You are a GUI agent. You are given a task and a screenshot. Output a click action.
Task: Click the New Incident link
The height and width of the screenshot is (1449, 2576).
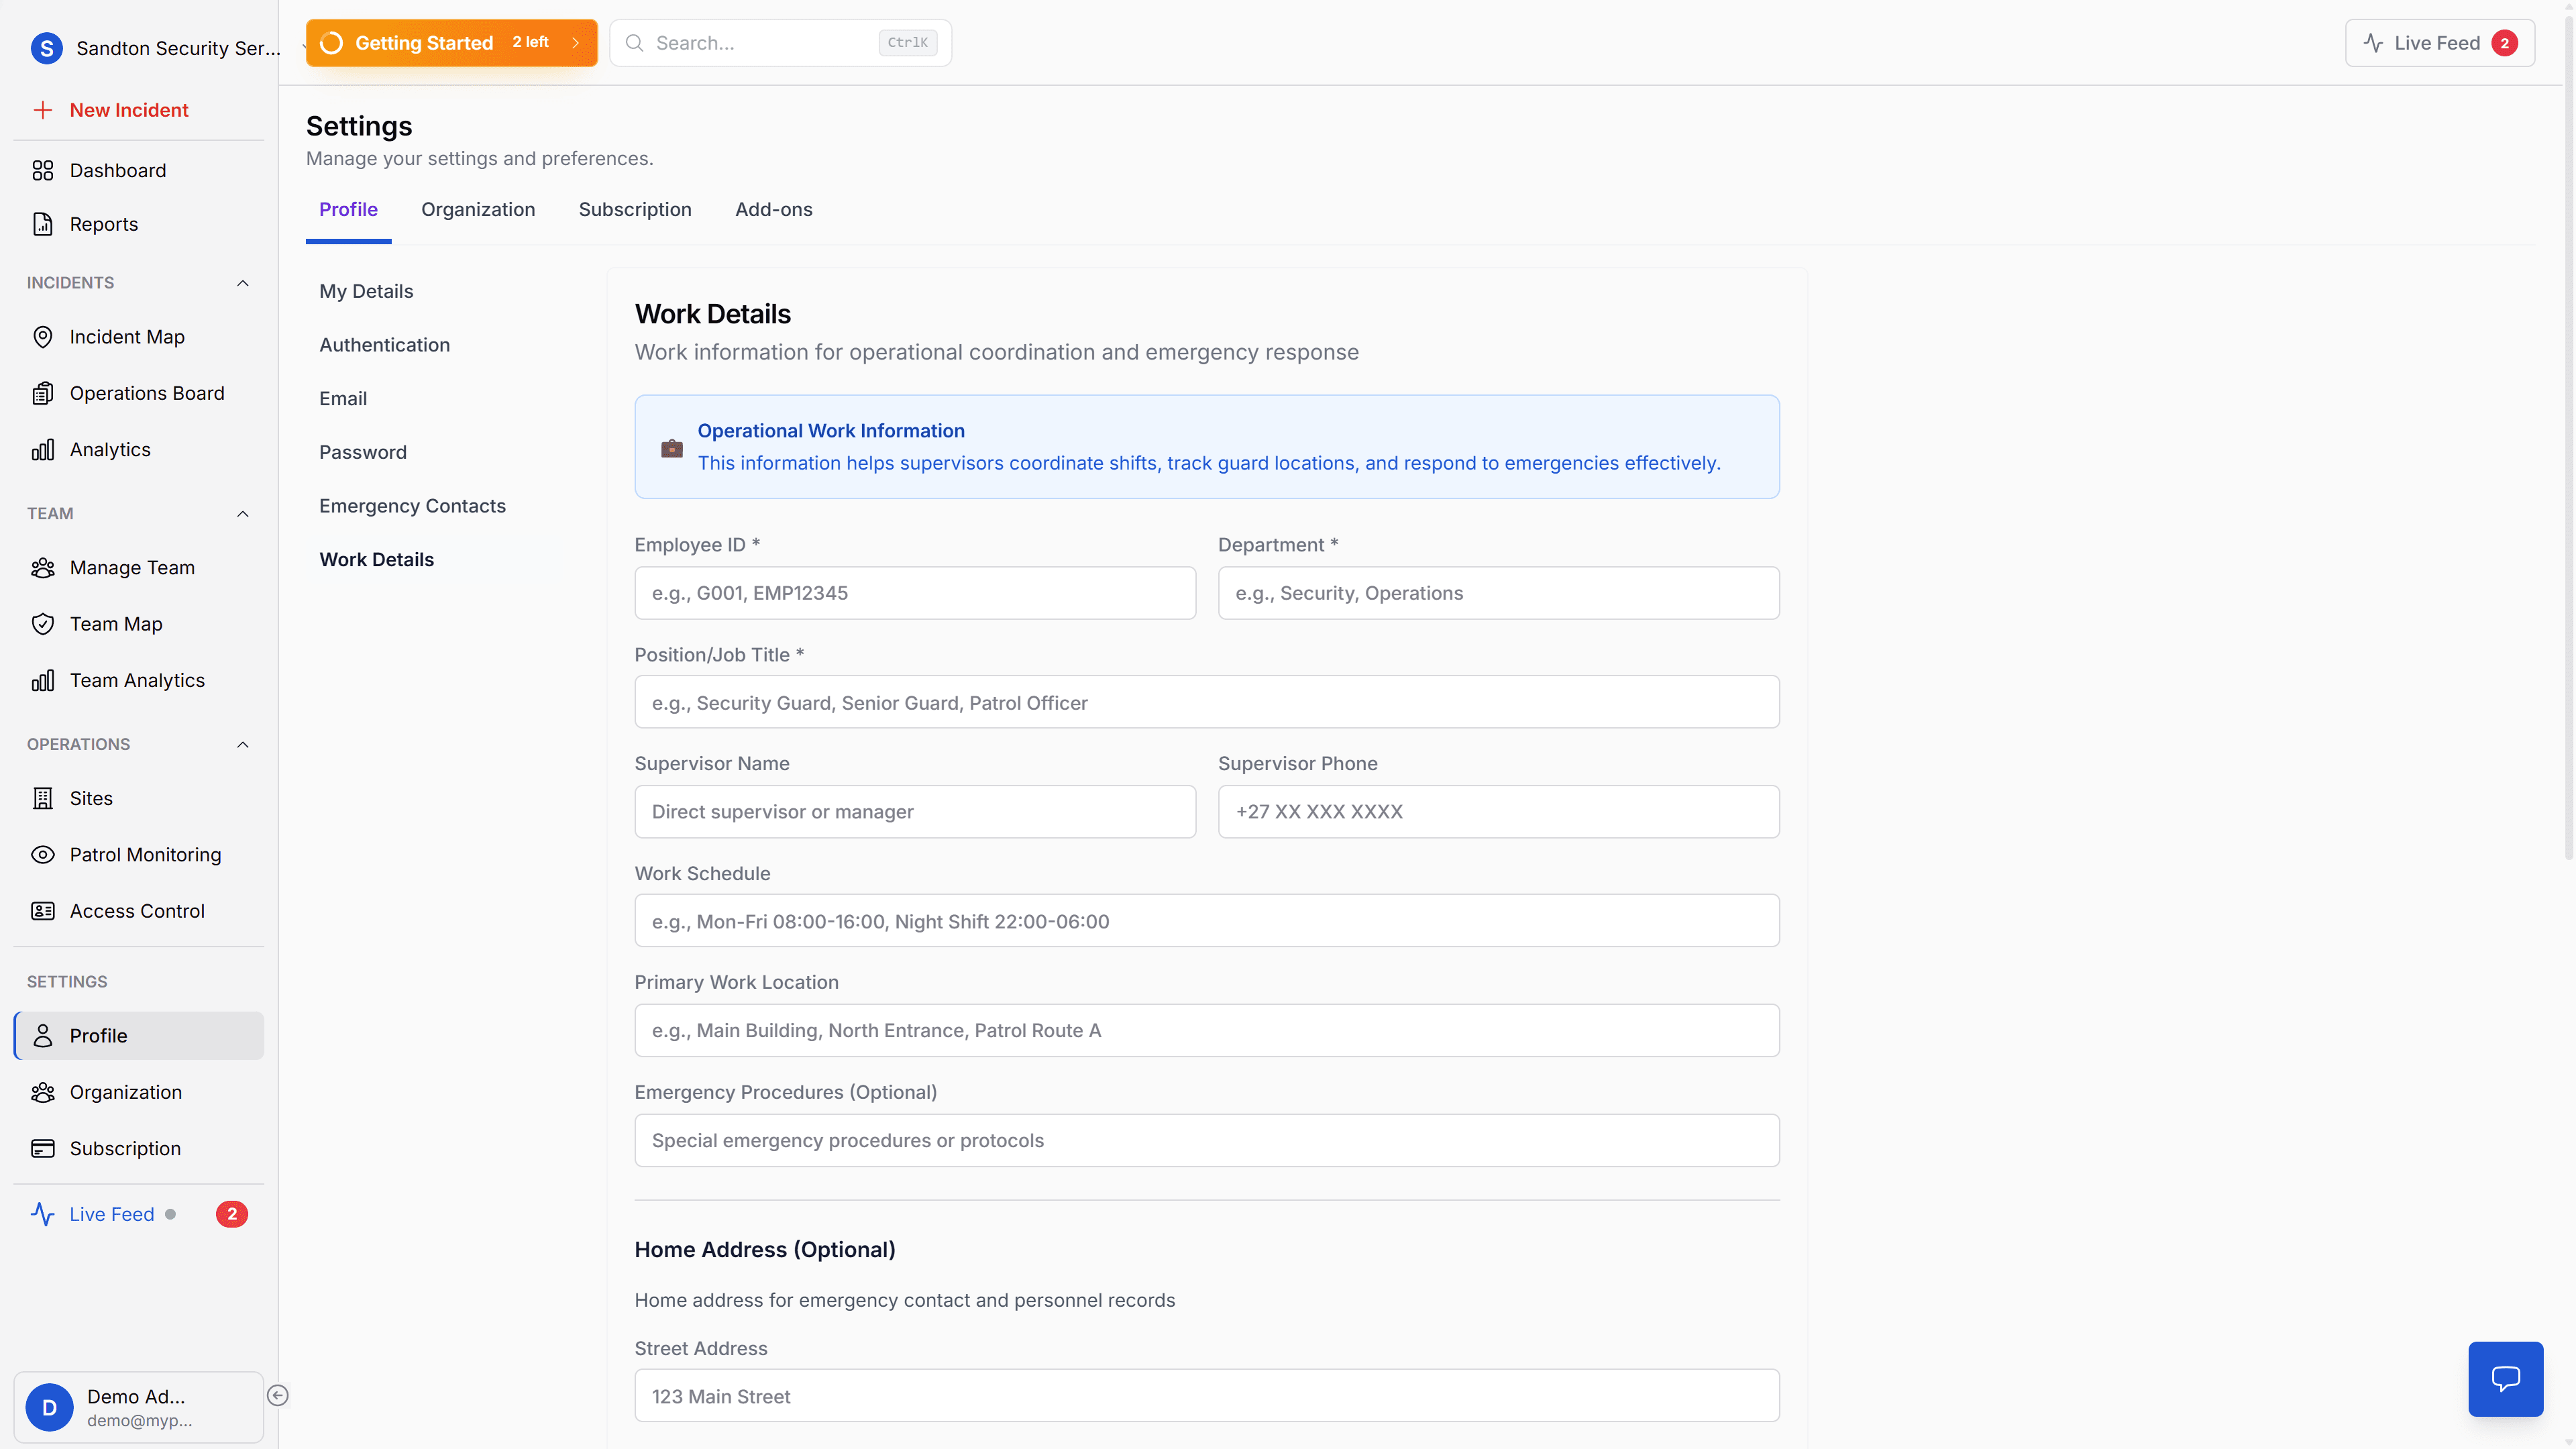pyautogui.click(x=129, y=110)
